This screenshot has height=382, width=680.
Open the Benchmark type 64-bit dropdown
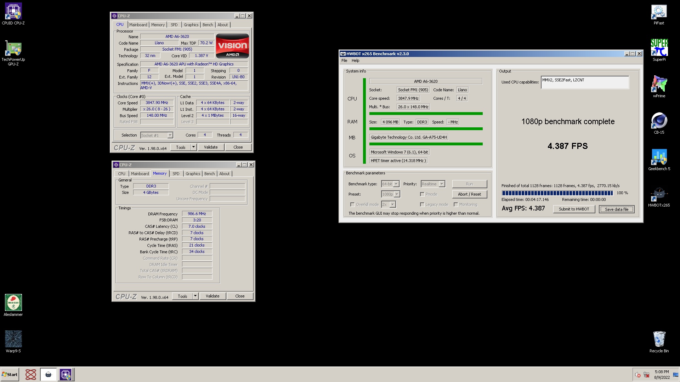[x=390, y=184]
